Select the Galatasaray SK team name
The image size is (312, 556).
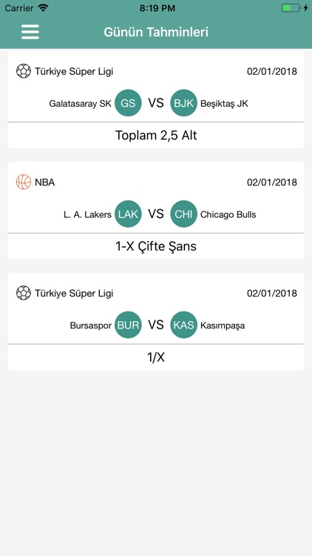[x=80, y=104]
